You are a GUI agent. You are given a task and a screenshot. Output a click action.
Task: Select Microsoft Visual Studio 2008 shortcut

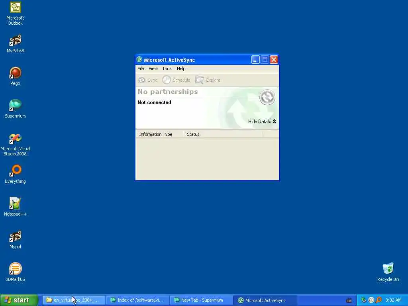click(16, 144)
